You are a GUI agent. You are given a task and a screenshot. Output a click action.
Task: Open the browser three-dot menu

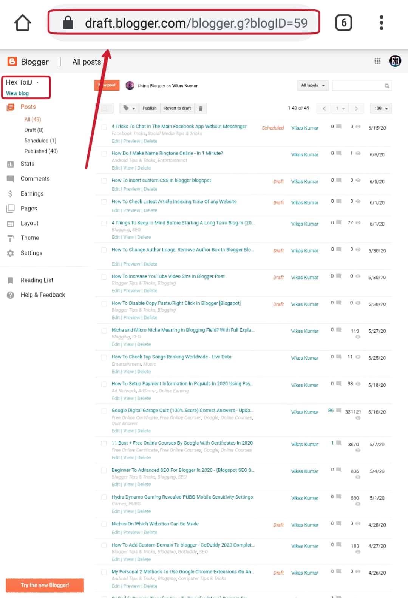[382, 23]
